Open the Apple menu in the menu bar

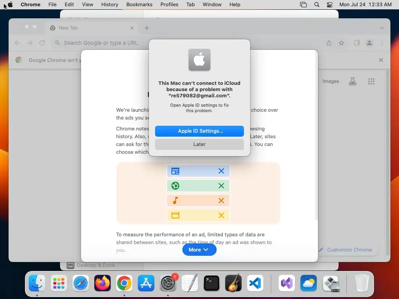click(x=11, y=4)
